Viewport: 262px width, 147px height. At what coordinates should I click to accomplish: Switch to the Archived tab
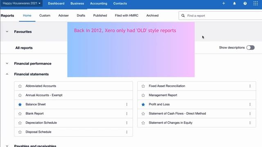(152, 16)
